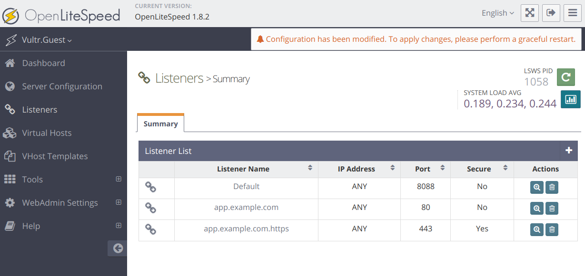Viewport: 585px width, 276px height.
Task: Sort by Listener Name column
Action: coord(246,169)
